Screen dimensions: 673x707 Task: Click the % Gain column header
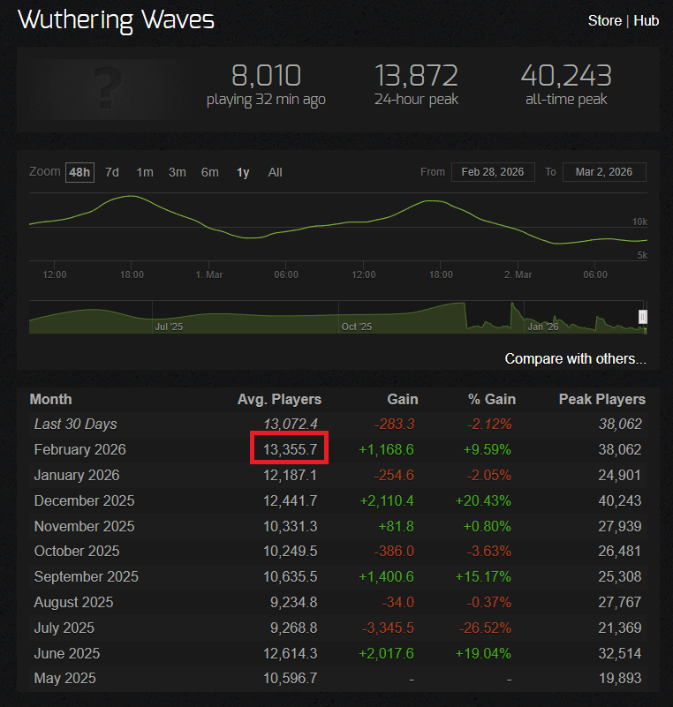[492, 400]
